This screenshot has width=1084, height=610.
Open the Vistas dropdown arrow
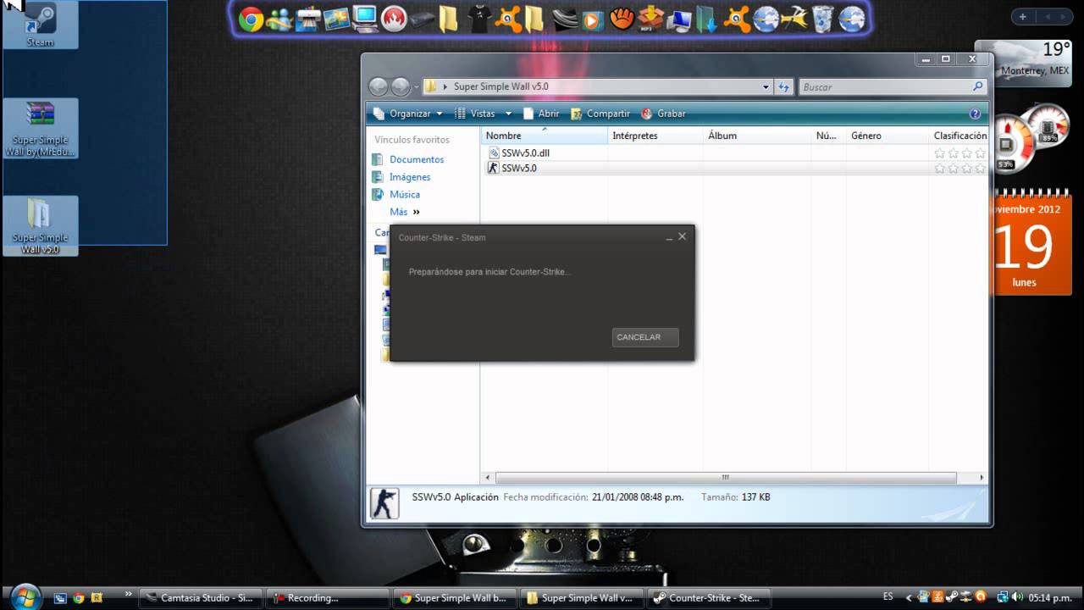point(508,114)
